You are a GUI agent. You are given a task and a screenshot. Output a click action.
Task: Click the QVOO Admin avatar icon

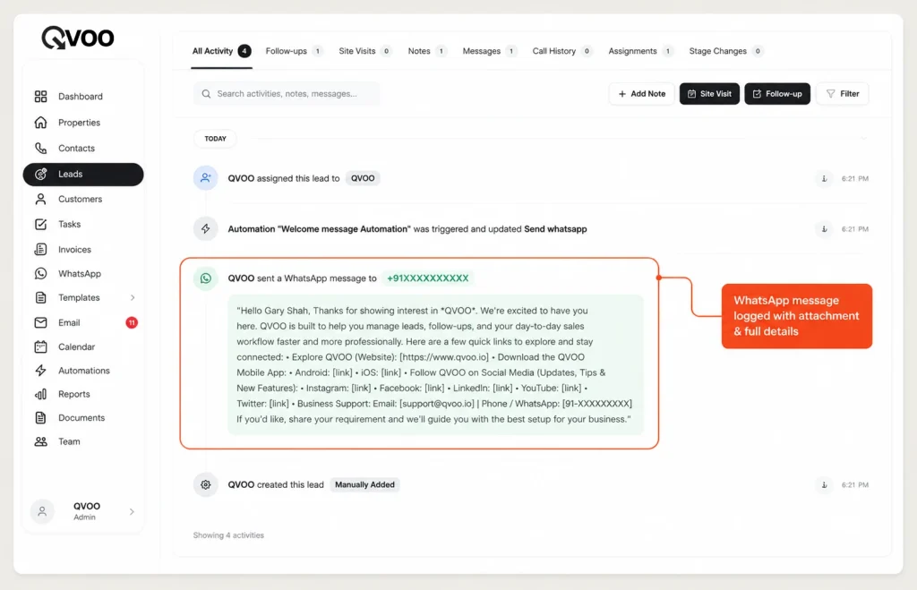42,511
